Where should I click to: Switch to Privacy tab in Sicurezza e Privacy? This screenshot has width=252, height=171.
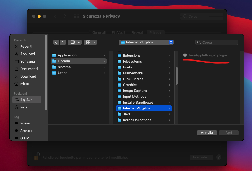(155, 32)
